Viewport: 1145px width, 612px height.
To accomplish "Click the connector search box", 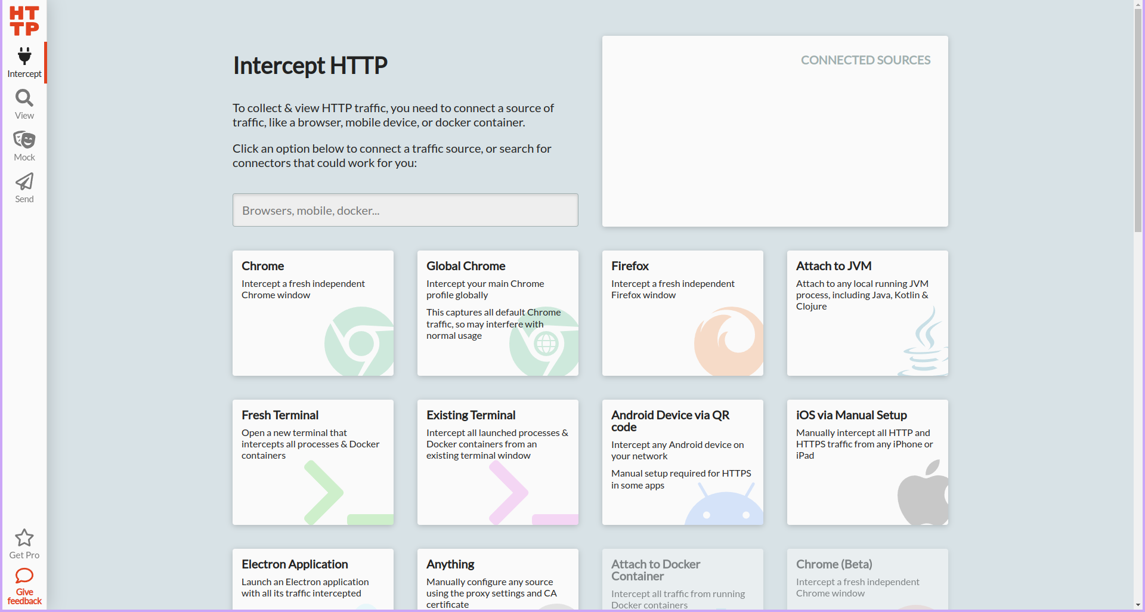I will 405,210.
